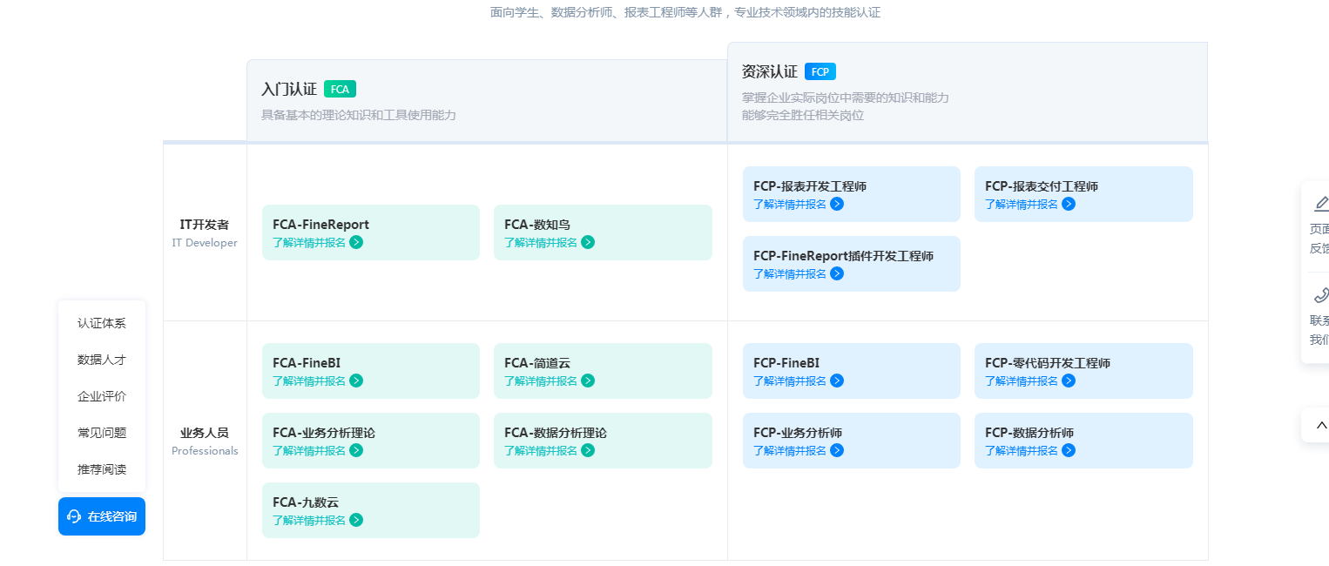Click arrow icon under FCA-FineReport
Screen dimensions: 1329x566
point(356,242)
